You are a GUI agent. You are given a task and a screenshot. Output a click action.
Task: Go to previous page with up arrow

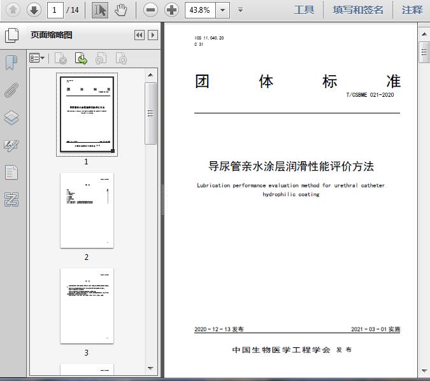point(13,10)
